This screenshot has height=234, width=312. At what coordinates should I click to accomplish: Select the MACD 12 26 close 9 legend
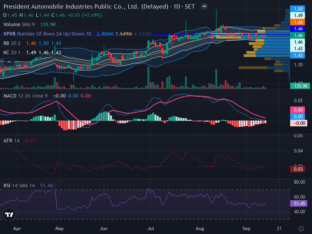(25, 96)
